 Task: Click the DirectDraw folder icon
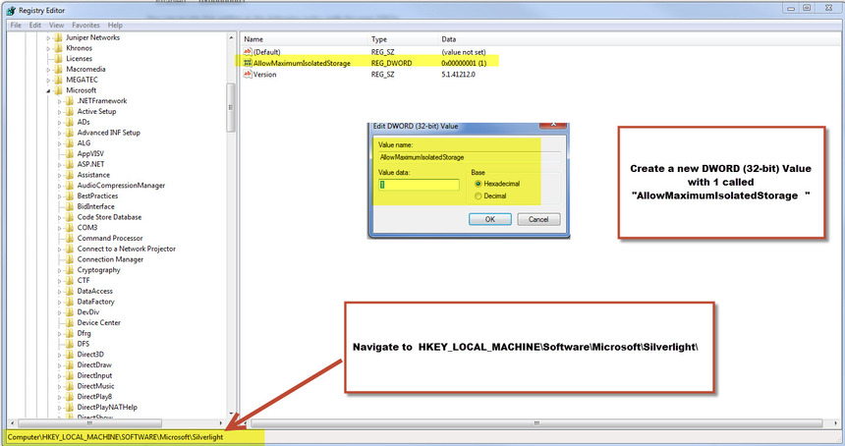click(x=70, y=365)
